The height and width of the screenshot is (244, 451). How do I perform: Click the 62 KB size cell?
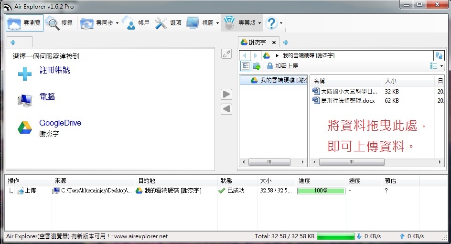[392, 101]
